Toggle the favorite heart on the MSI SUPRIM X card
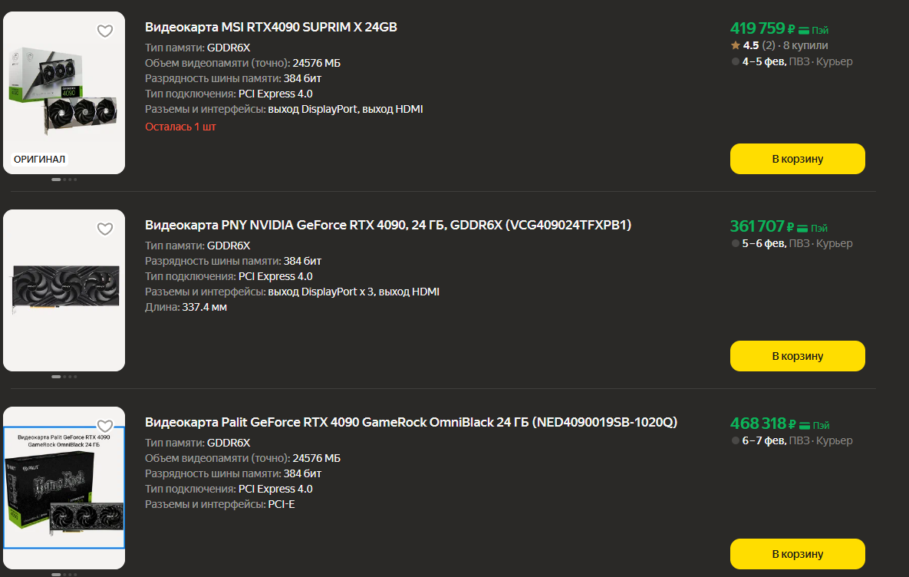This screenshot has height=577, width=909. pyautogui.click(x=105, y=31)
